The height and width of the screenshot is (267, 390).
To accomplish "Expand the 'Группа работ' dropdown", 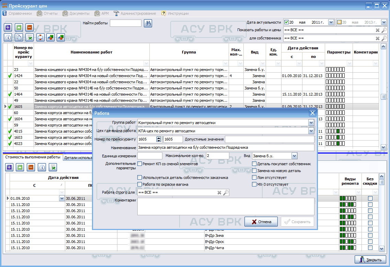I will pyautogui.click(x=311, y=123).
